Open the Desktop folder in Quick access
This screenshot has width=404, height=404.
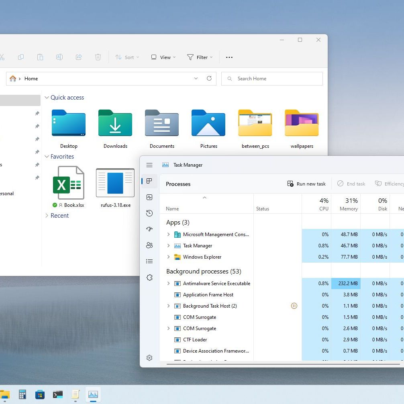tap(69, 129)
